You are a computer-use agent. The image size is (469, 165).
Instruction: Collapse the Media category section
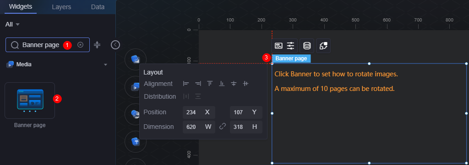(x=105, y=64)
